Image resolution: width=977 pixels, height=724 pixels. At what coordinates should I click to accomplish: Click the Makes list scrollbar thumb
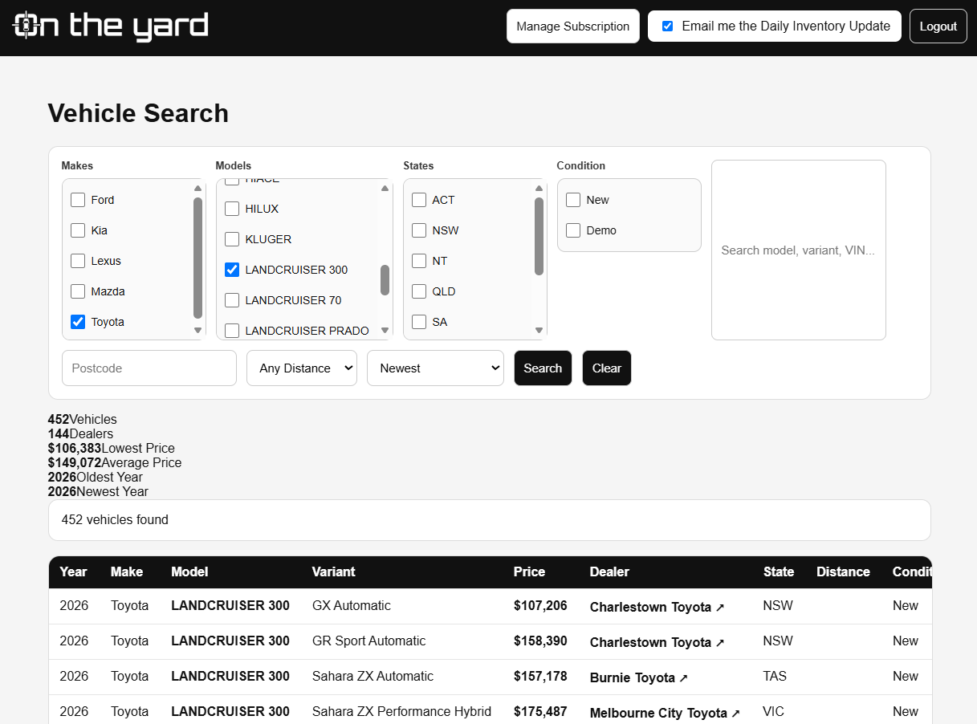pos(198,258)
